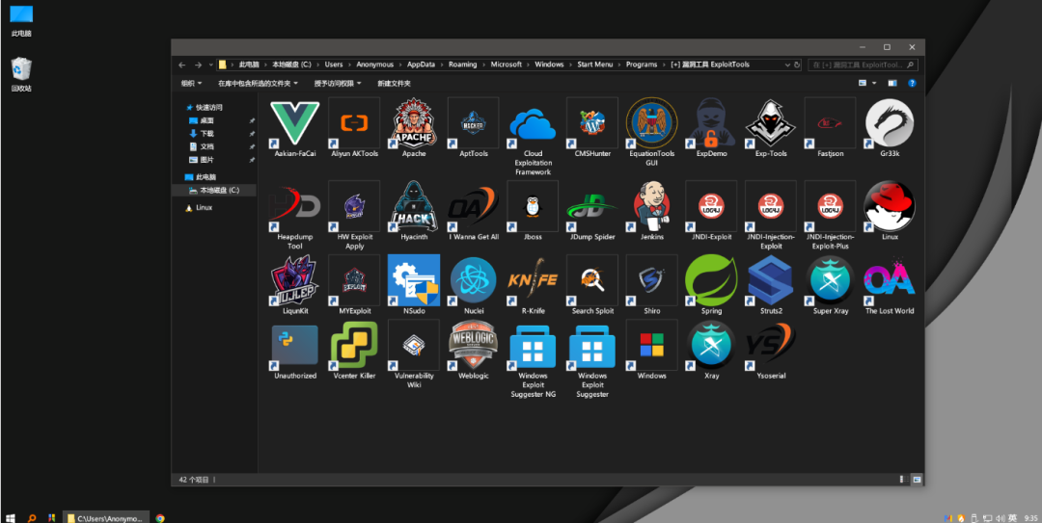The height and width of the screenshot is (523, 1042).
Task: Open Chrome from the taskbar
Action: click(x=160, y=518)
